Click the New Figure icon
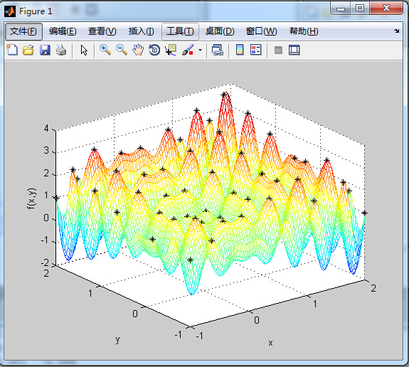This screenshot has height=367, width=409. click(x=12, y=50)
